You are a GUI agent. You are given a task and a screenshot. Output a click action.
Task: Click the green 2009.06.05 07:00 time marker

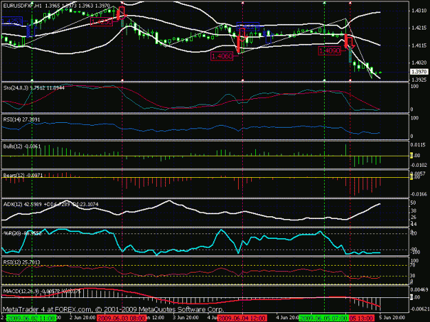(323, 318)
